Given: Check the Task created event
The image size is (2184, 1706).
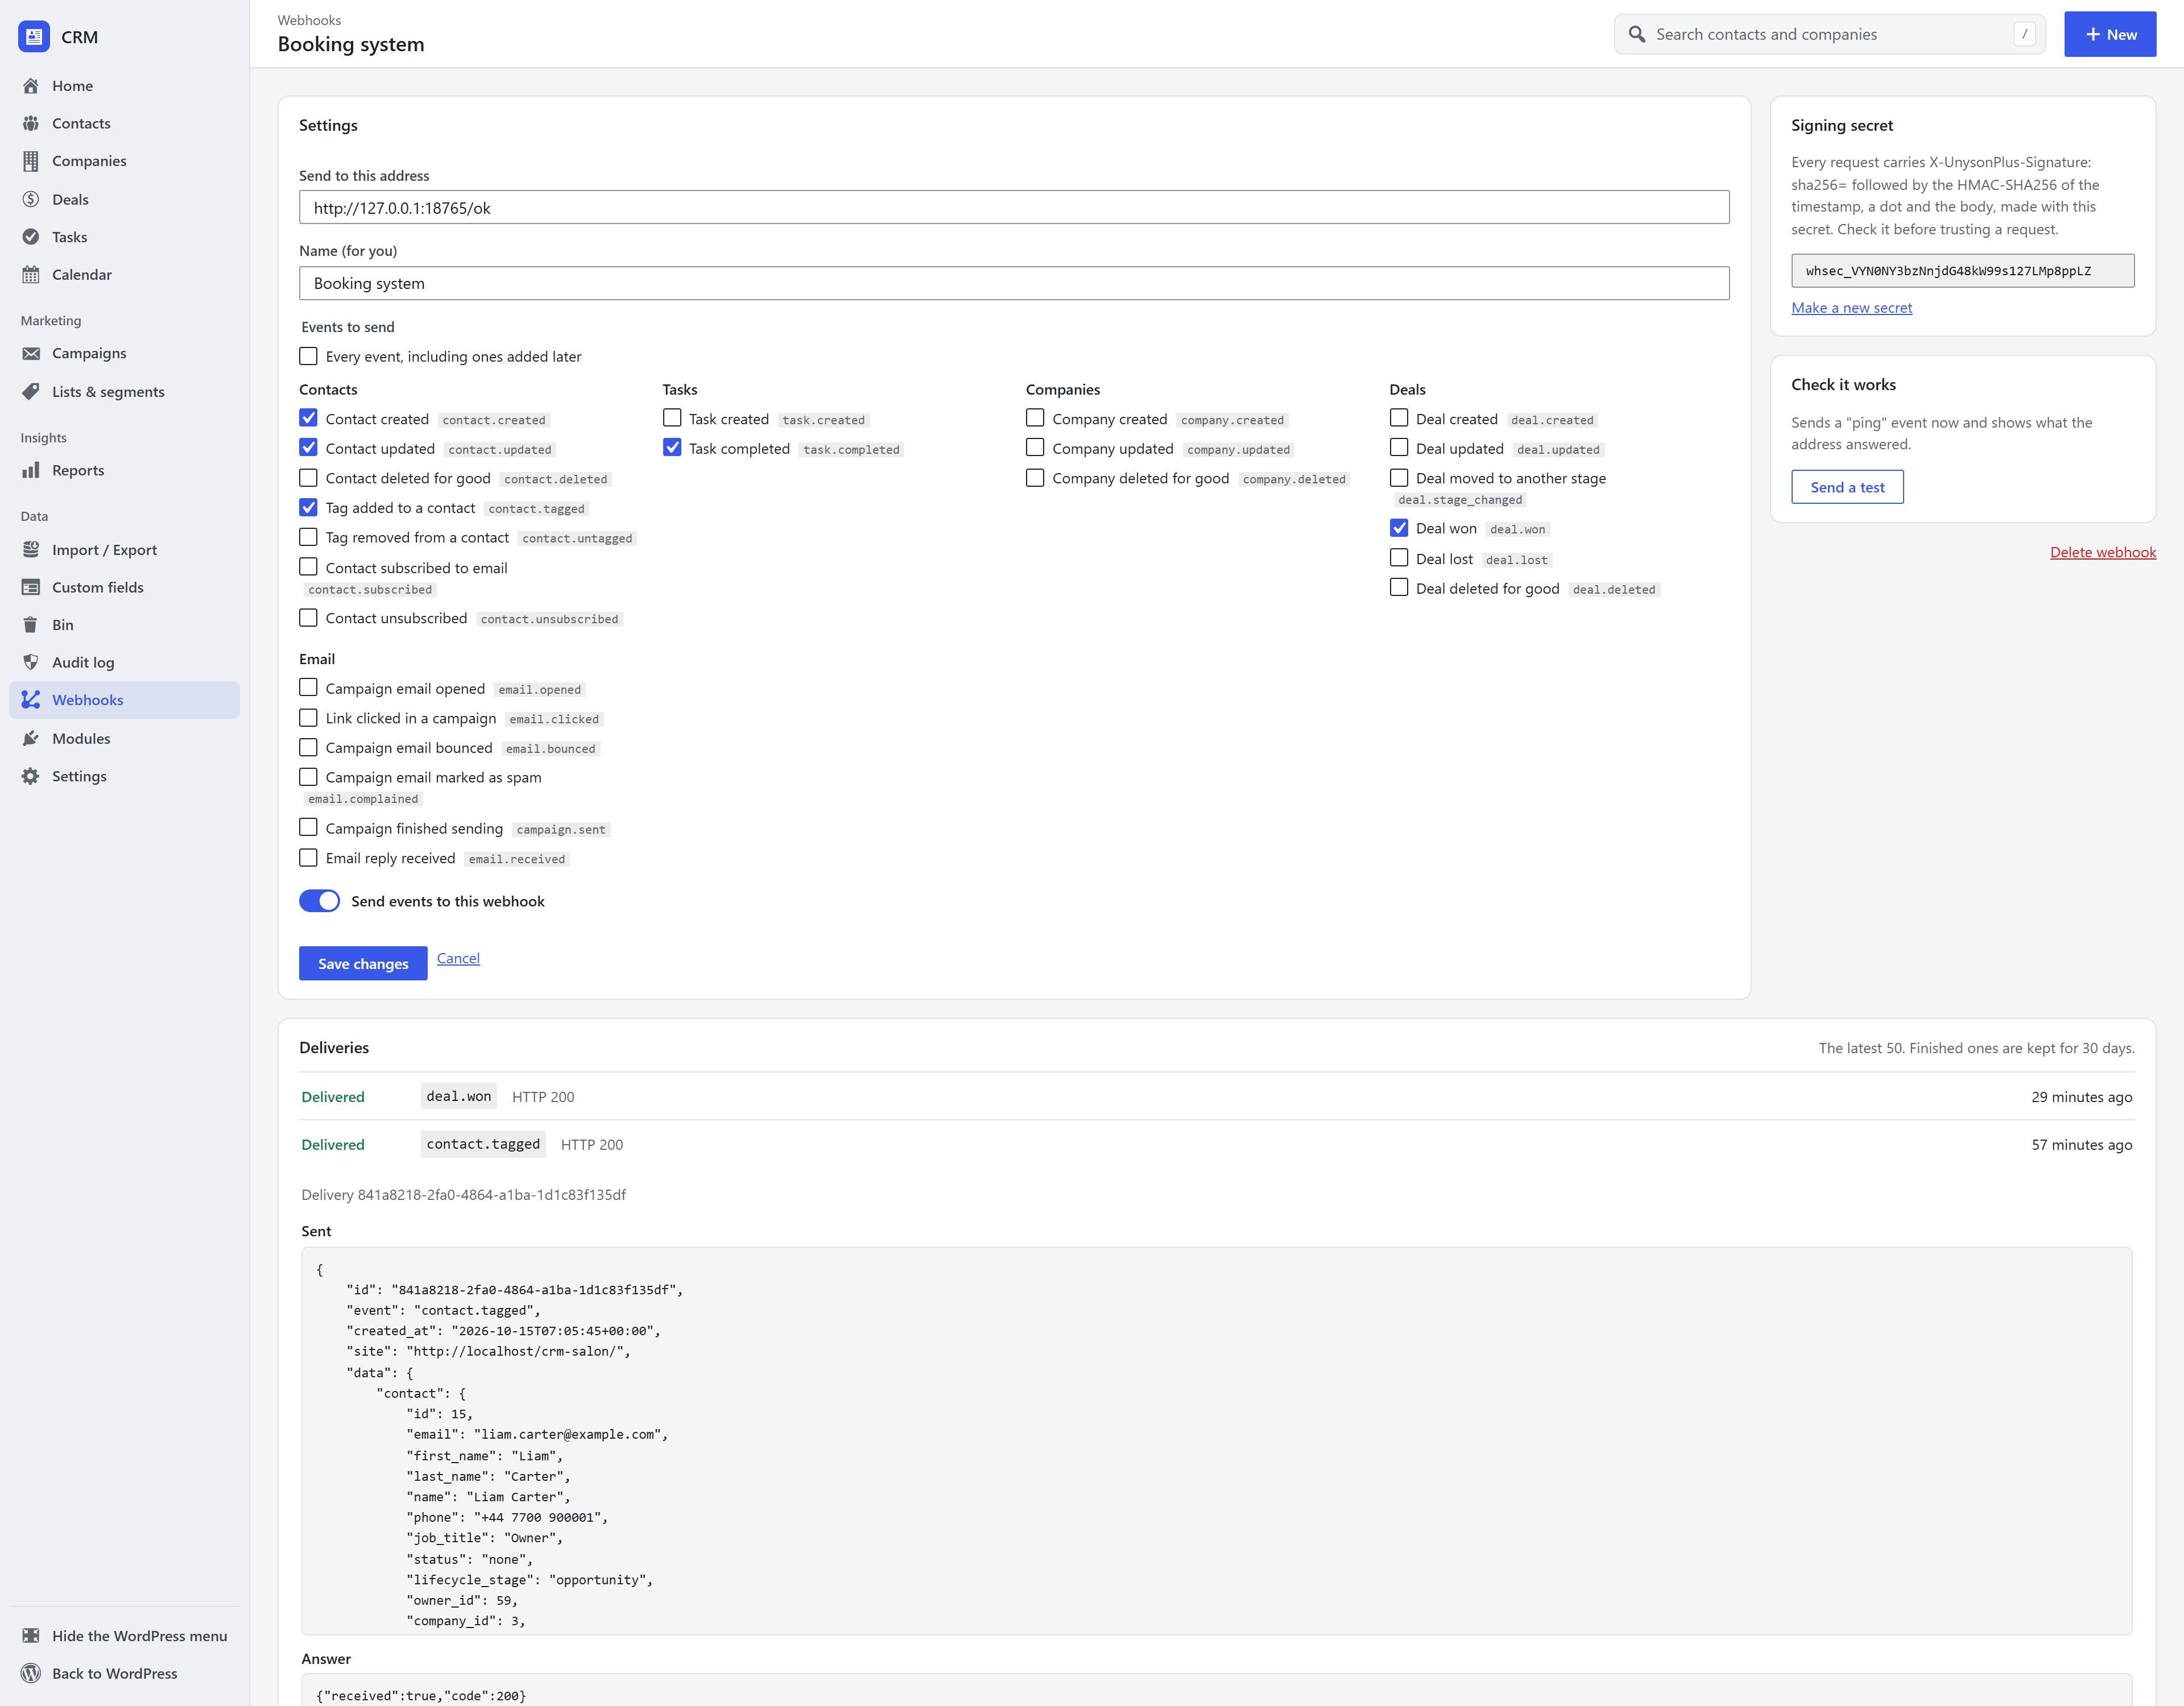Looking at the screenshot, I should pos(672,418).
